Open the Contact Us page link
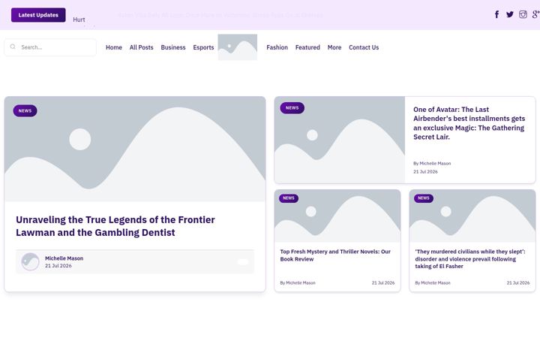The height and width of the screenshot is (338, 540). point(364,47)
